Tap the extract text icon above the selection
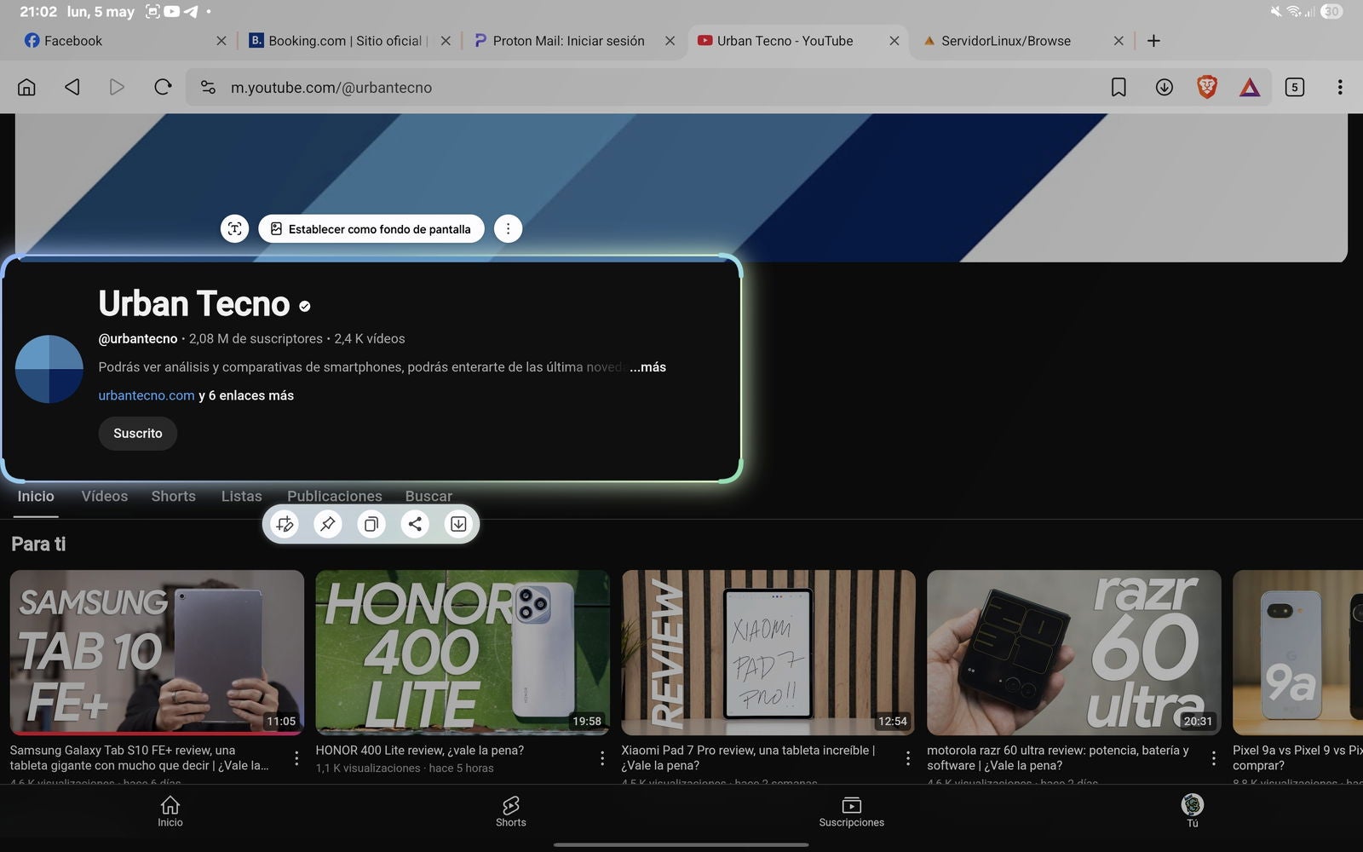 [x=234, y=228]
